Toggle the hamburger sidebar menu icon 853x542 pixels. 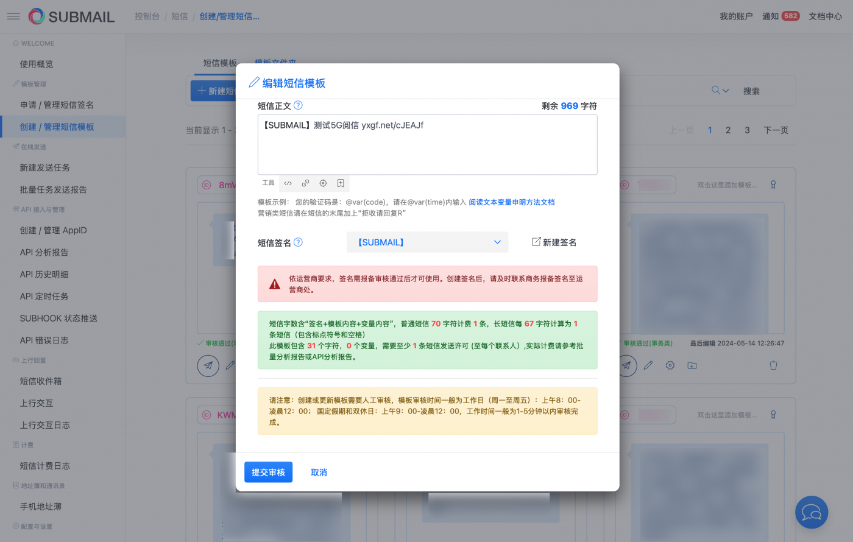point(13,16)
